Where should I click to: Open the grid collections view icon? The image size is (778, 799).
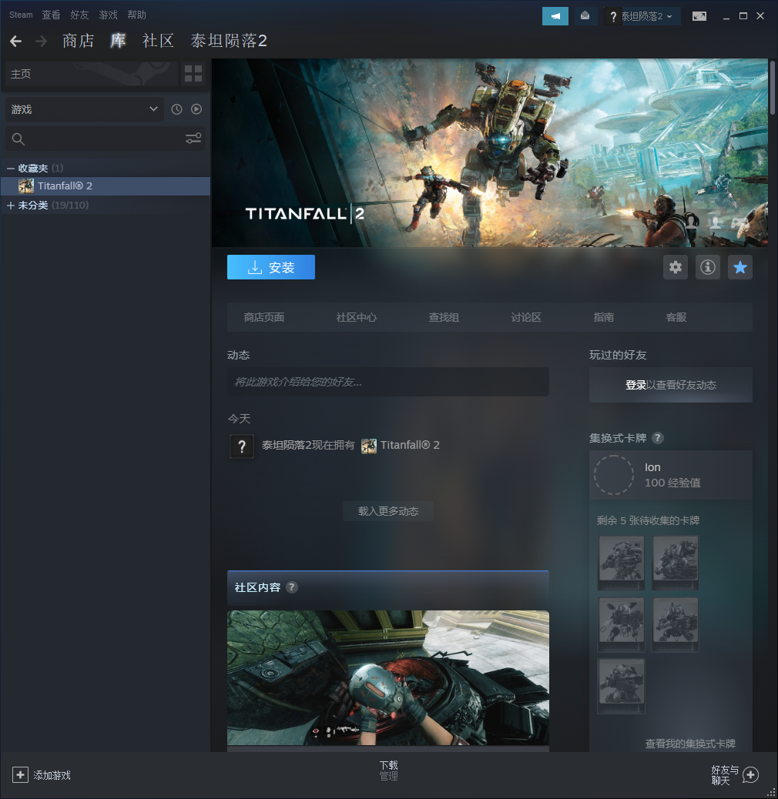pyautogui.click(x=193, y=74)
